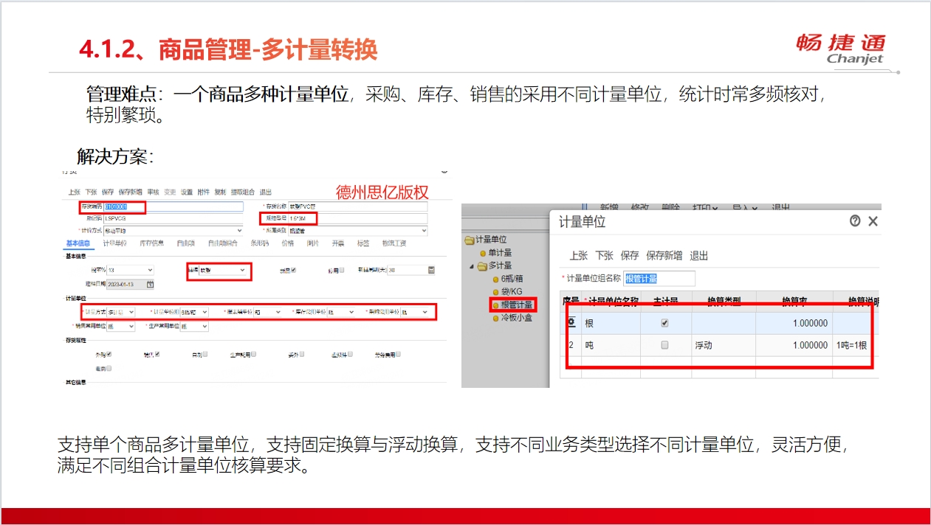
Task: Click the 计量单位组名称 input field
Action: tap(659, 279)
